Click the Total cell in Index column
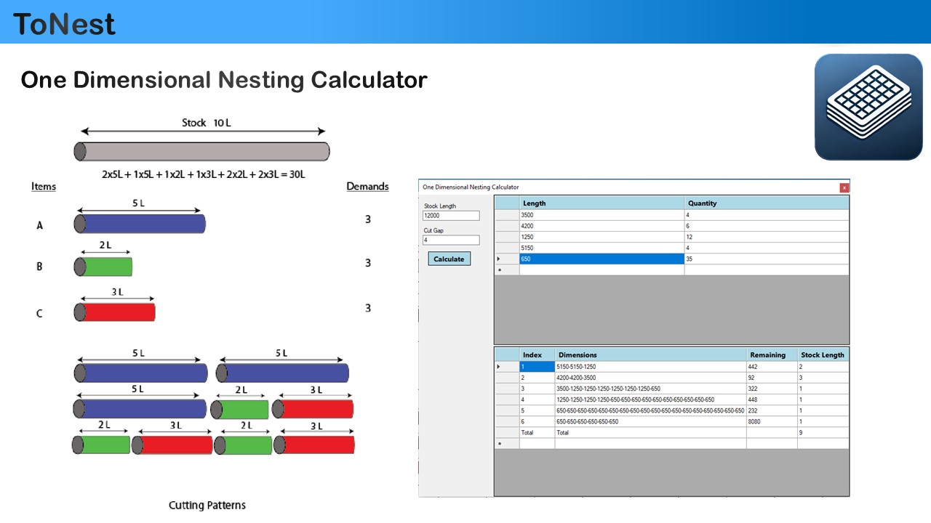 click(537, 432)
